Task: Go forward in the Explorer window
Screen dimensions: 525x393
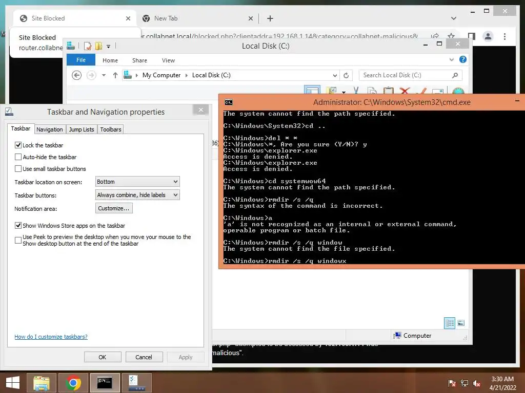Action: pyautogui.click(x=91, y=75)
